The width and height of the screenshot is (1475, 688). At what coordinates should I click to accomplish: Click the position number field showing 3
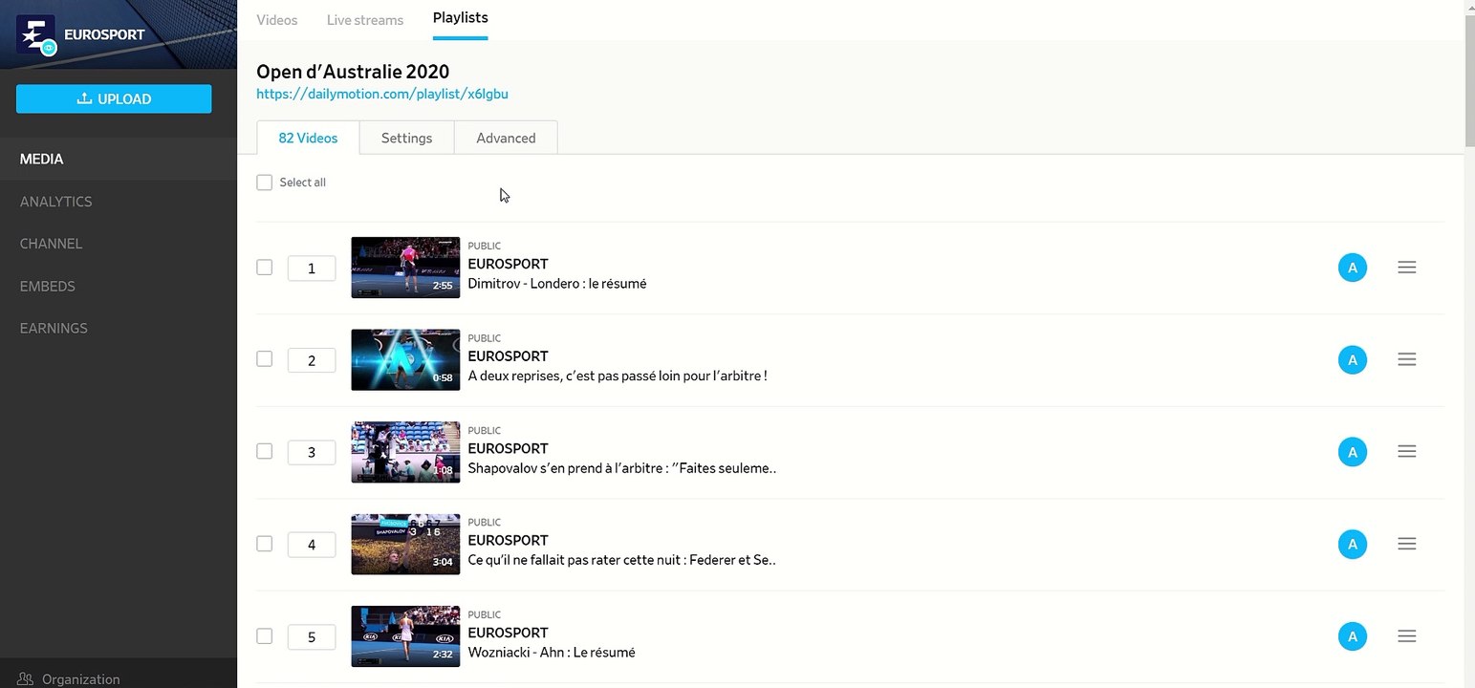pos(312,452)
